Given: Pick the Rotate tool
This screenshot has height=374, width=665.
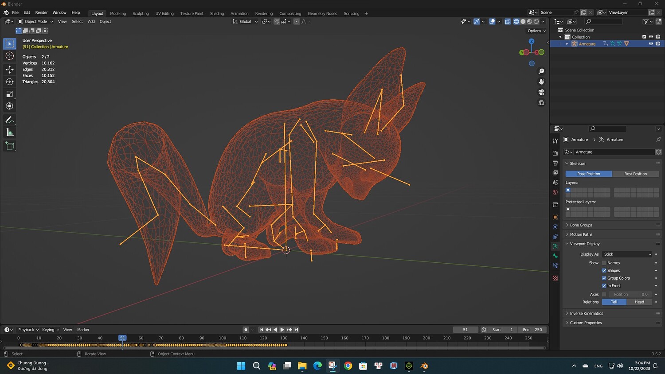Looking at the screenshot, I should (10, 82).
